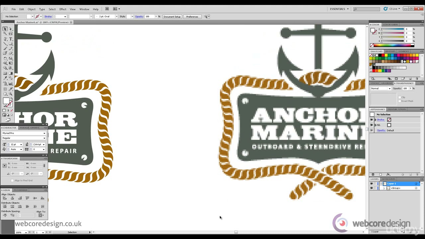Click the Preferences button
This screenshot has height=239, width=425.
click(x=192, y=17)
